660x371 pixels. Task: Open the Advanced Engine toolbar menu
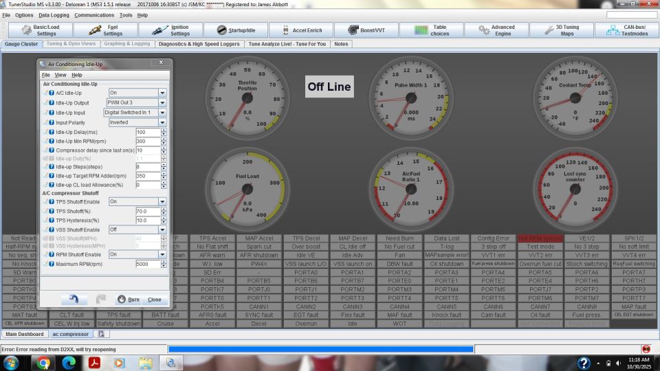coord(496,30)
